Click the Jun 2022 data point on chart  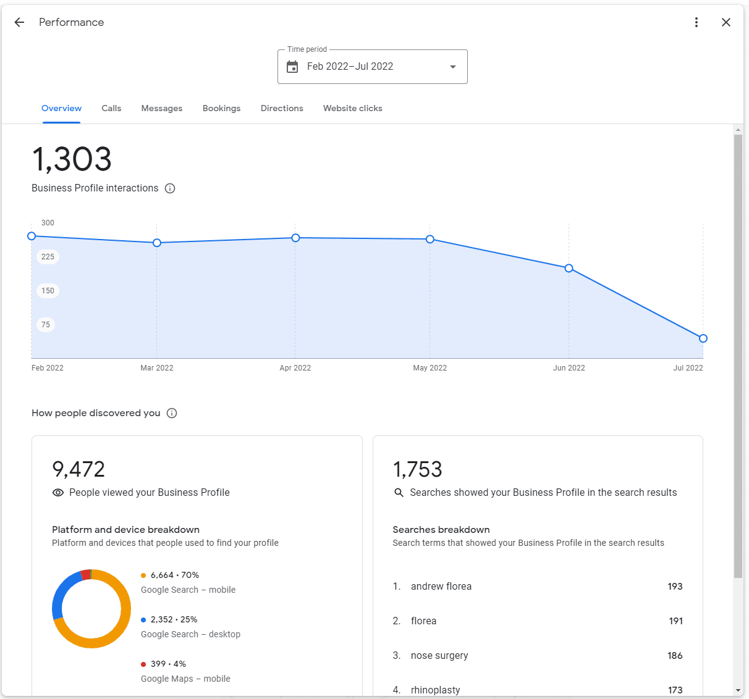pos(569,268)
